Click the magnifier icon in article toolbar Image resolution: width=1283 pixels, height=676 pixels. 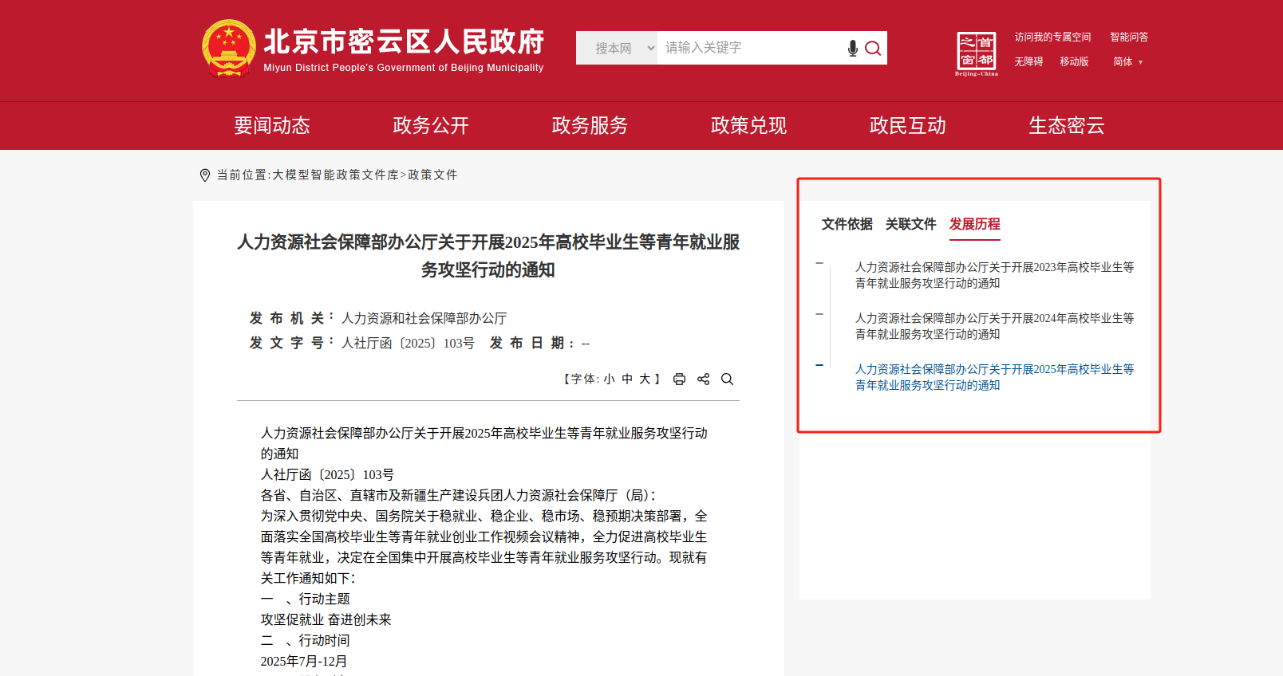pyautogui.click(x=727, y=379)
